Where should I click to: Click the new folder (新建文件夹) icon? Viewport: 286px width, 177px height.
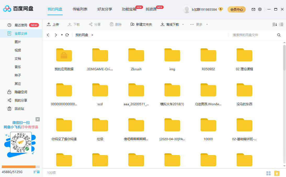tap(132, 24)
